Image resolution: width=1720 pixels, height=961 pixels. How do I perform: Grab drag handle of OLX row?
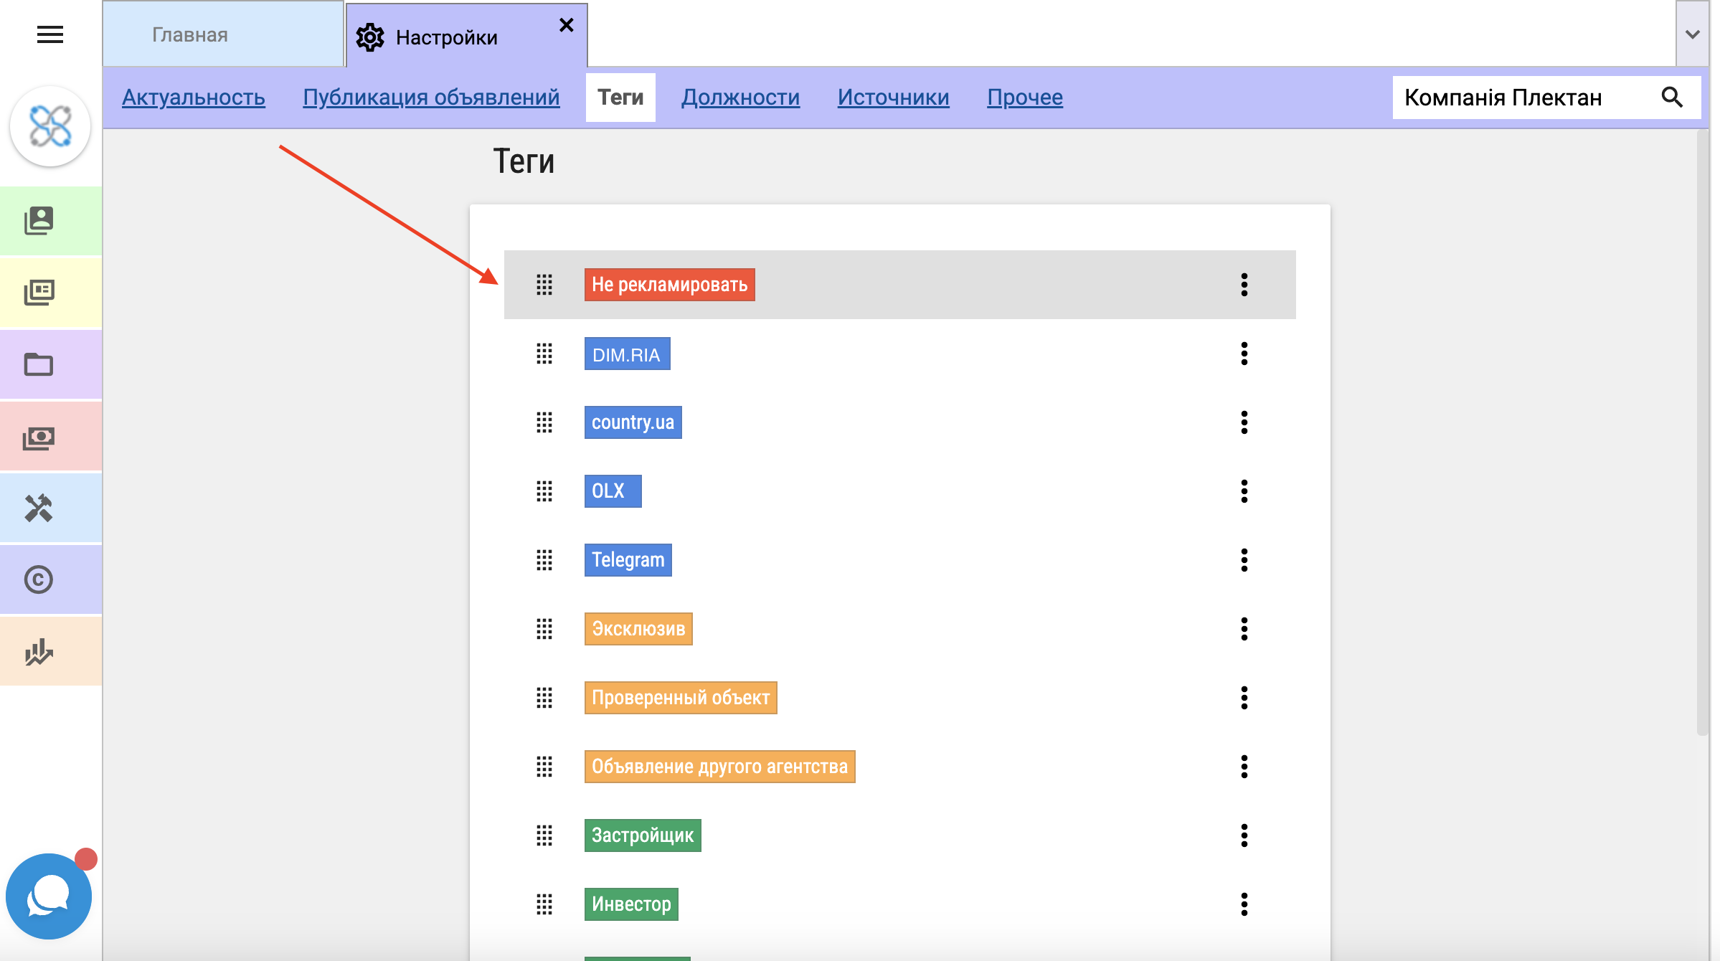pyautogui.click(x=544, y=491)
